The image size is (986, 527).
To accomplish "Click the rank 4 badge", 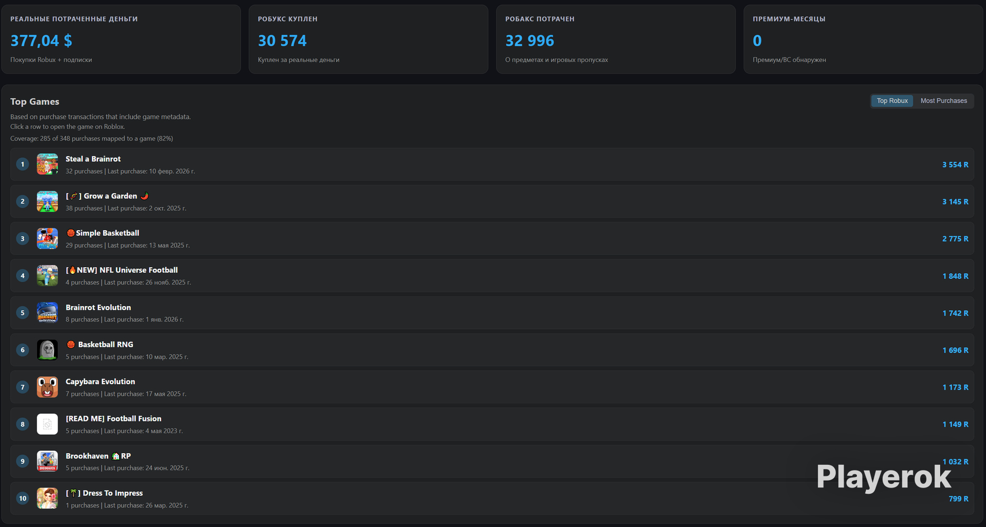I will click(23, 276).
